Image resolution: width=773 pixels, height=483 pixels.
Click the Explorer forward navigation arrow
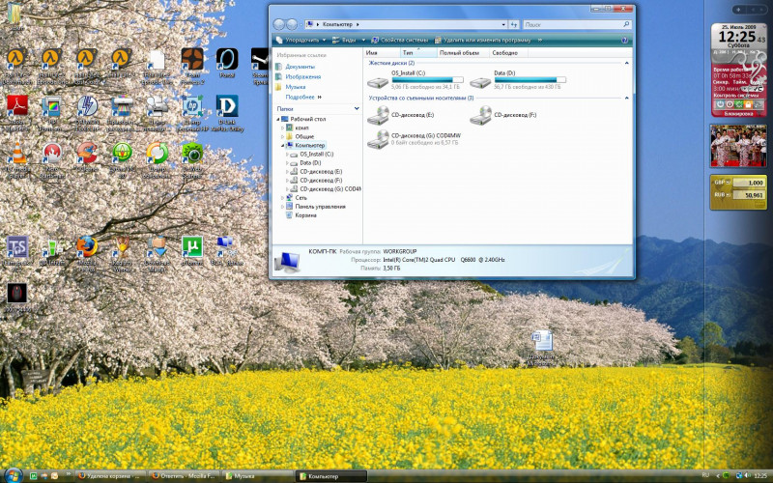pos(292,24)
